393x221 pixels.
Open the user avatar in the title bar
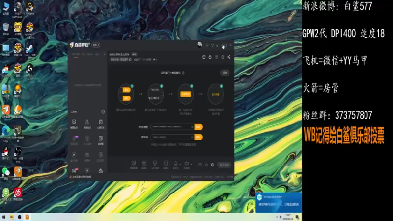[199, 45]
